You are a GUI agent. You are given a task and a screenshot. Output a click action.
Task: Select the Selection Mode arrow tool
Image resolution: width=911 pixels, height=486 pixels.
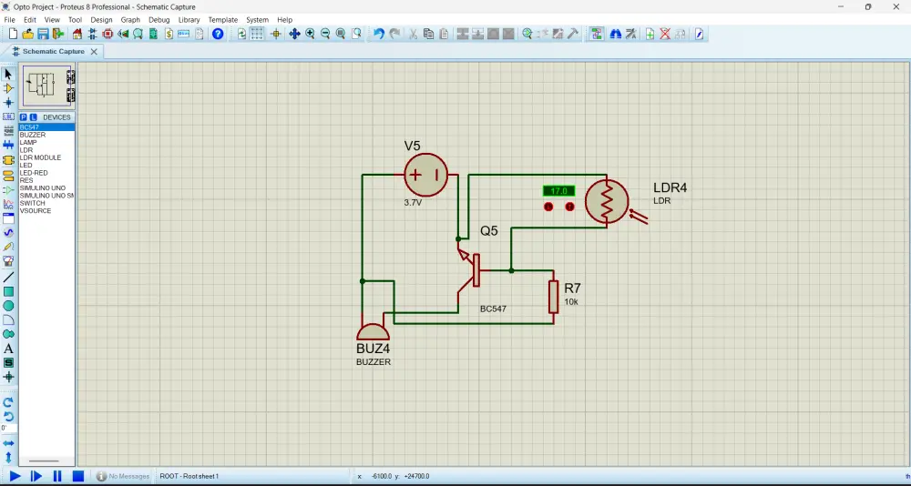(x=8, y=74)
